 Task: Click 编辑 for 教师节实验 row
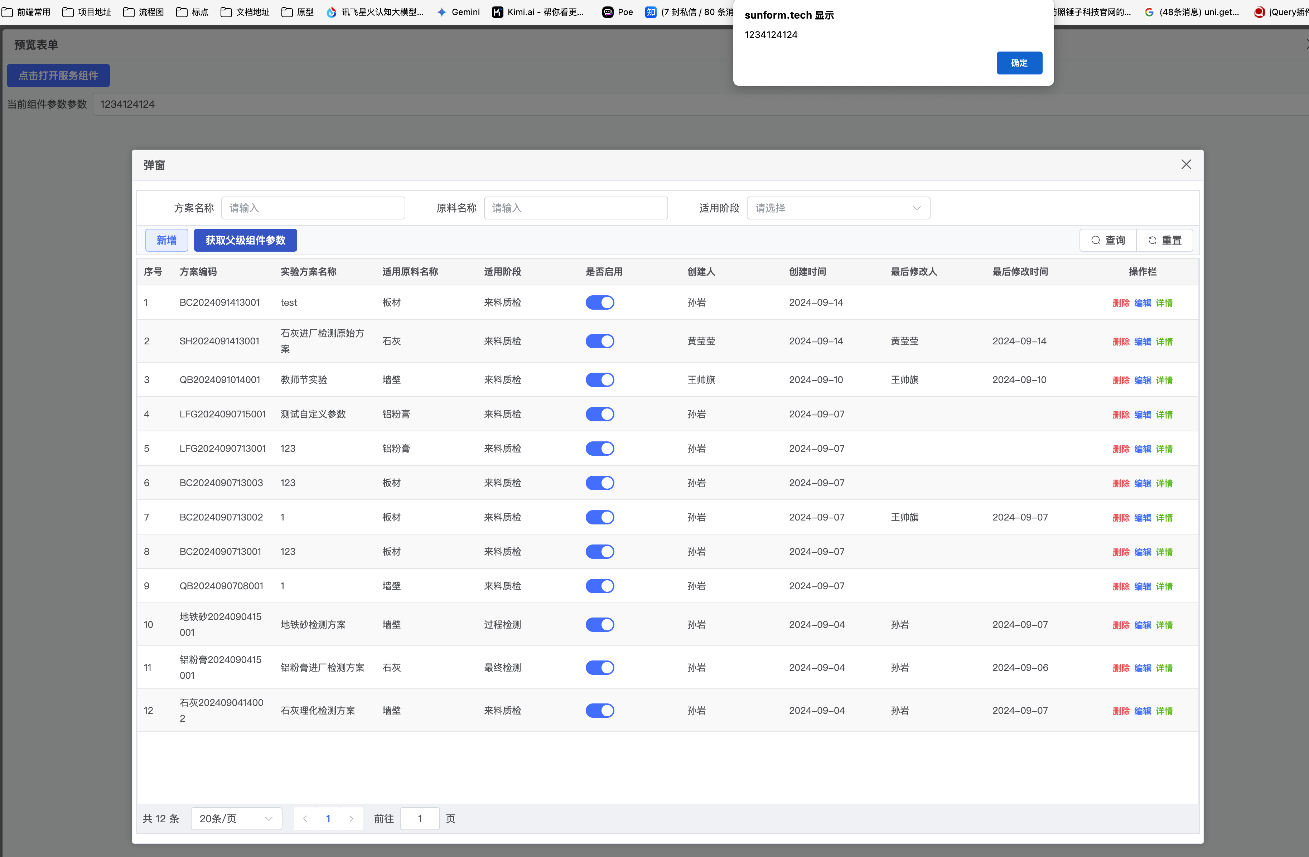(1143, 380)
